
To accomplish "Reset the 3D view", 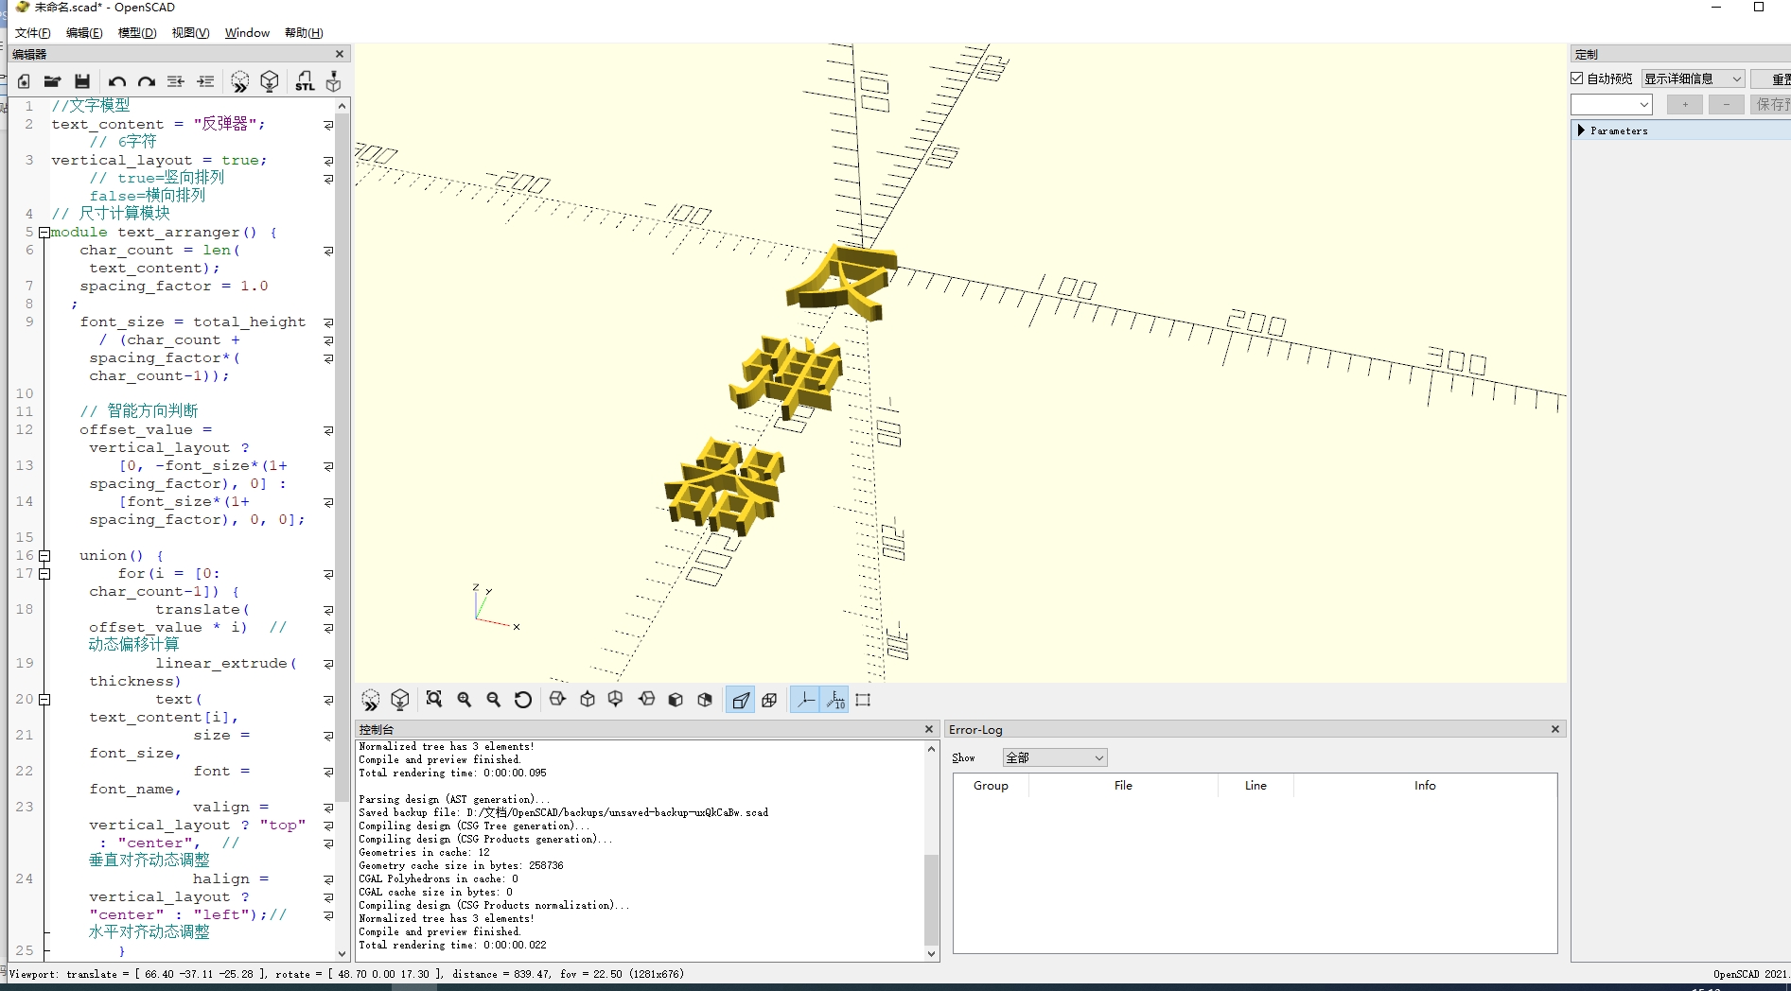I will 523,700.
